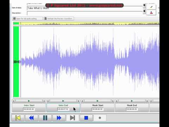This screenshot has width=169, height=127.
Task: Click the Refresh the Preview Waveform button
Action: point(59,19)
